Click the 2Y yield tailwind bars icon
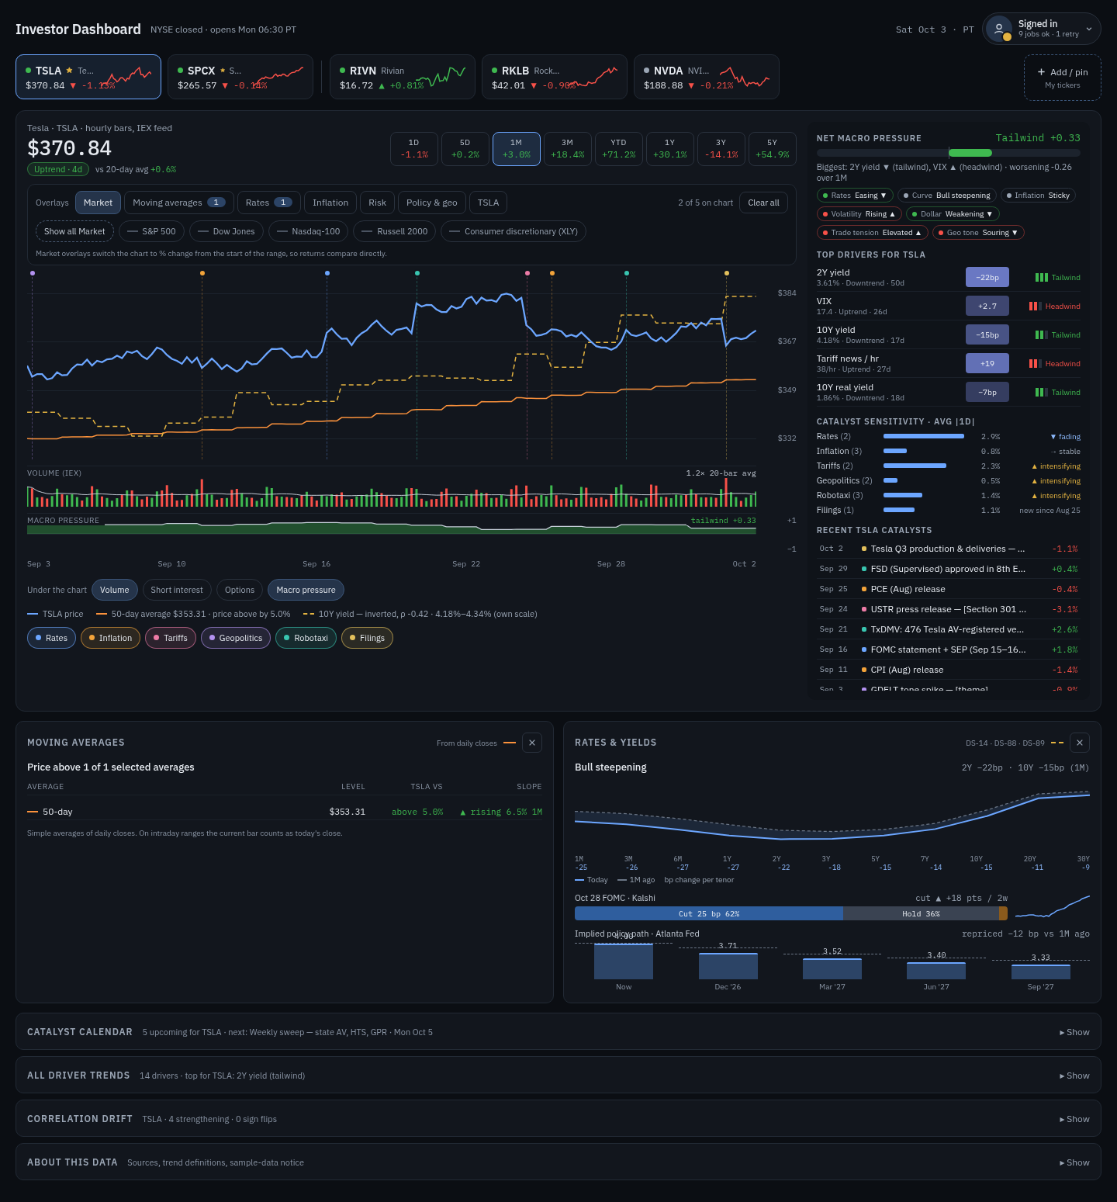Image resolution: width=1117 pixels, height=1202 pixels. [x=1042, y=278]
